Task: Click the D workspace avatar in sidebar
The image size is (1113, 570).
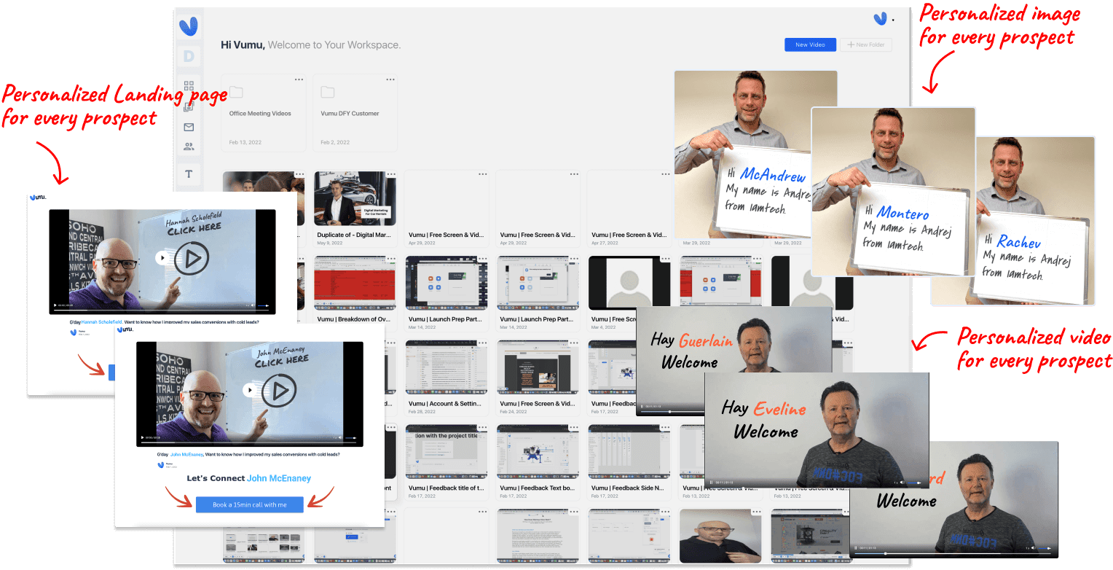Action: 189,56
